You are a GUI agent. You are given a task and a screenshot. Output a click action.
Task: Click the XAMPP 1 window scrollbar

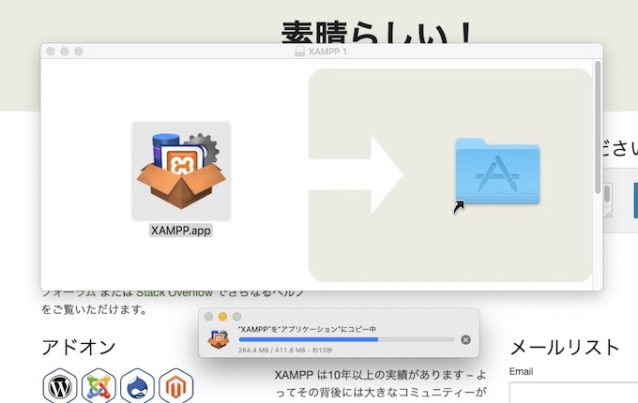click(598, 127)
